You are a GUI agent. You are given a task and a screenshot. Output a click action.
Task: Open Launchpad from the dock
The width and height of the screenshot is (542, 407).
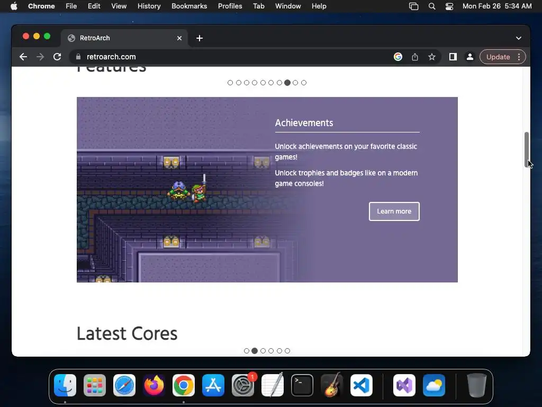(95, 385)
